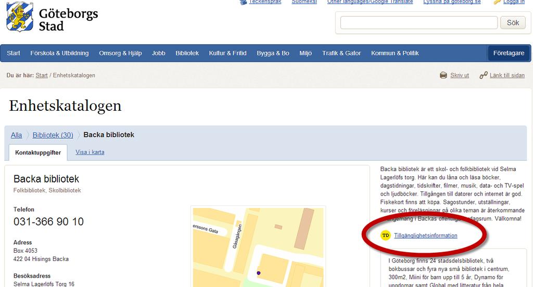Screen dimensions: 533x287
Task: Click the key icon next to Logga in
Action: click(497, 2)
